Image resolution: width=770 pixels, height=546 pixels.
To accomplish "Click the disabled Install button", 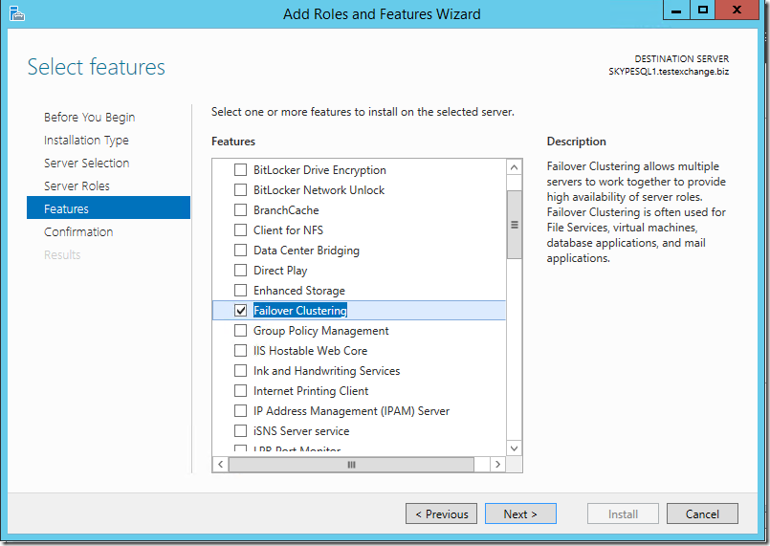I will pyautogui.click(x=623, y=513).
